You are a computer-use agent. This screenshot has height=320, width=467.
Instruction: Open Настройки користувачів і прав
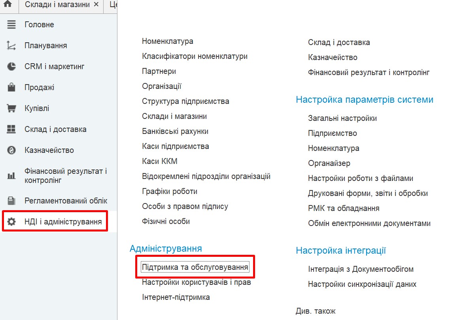[x=196, y=282]
